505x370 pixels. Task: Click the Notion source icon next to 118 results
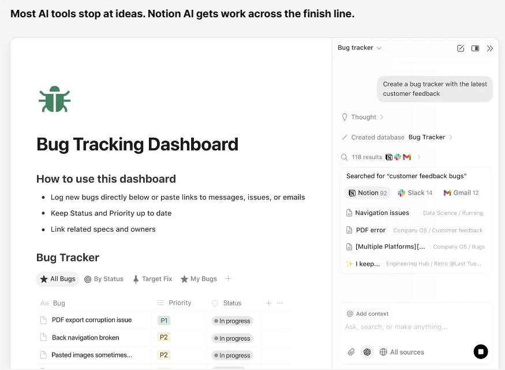pyautogui.click(x=389, y=157)
